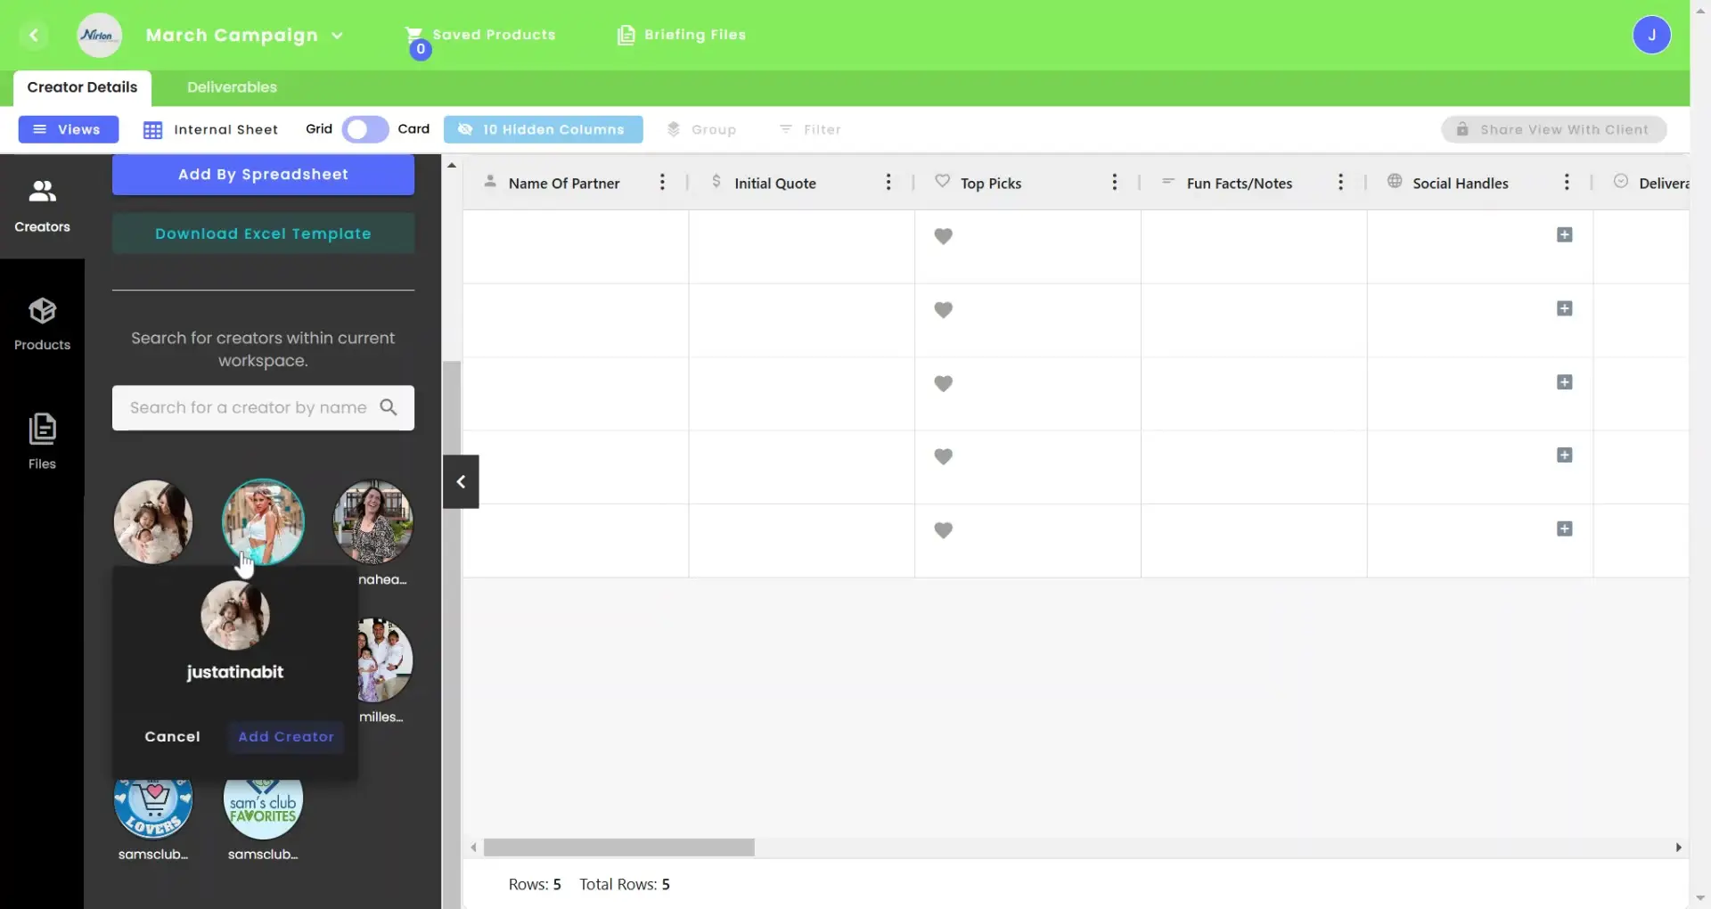Screen dimensions: 1711x909
Task: Click the Add Creator button for justatinabit
Action: click(285, 737)
